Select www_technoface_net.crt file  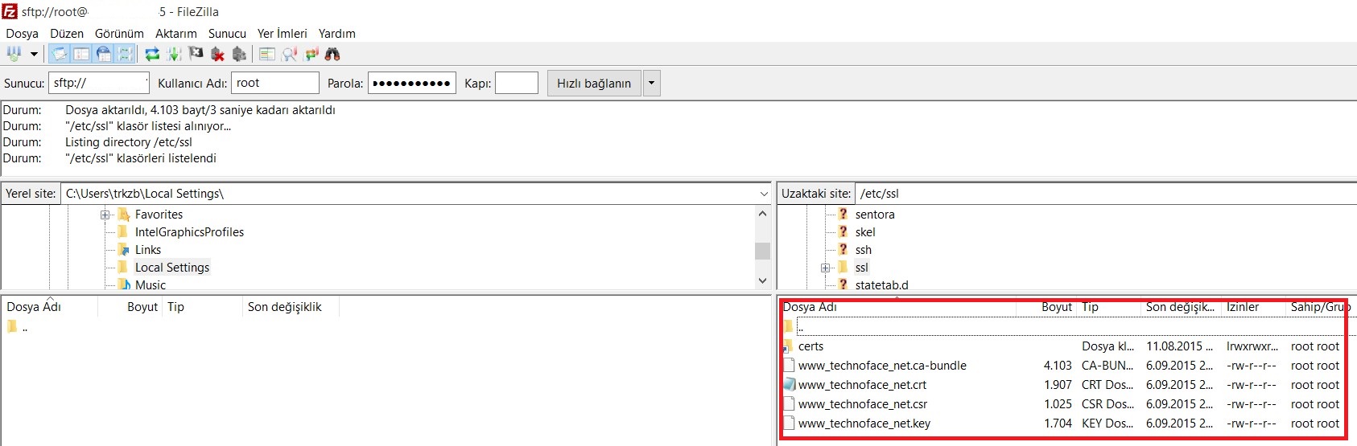tap(862, 385)
